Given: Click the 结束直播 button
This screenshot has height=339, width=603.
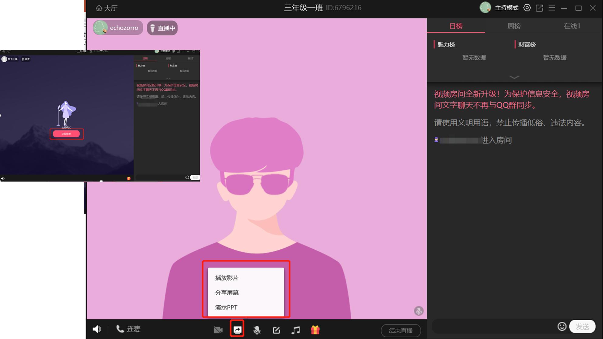Looking at the screenshot, I should (x=400, y=331).
